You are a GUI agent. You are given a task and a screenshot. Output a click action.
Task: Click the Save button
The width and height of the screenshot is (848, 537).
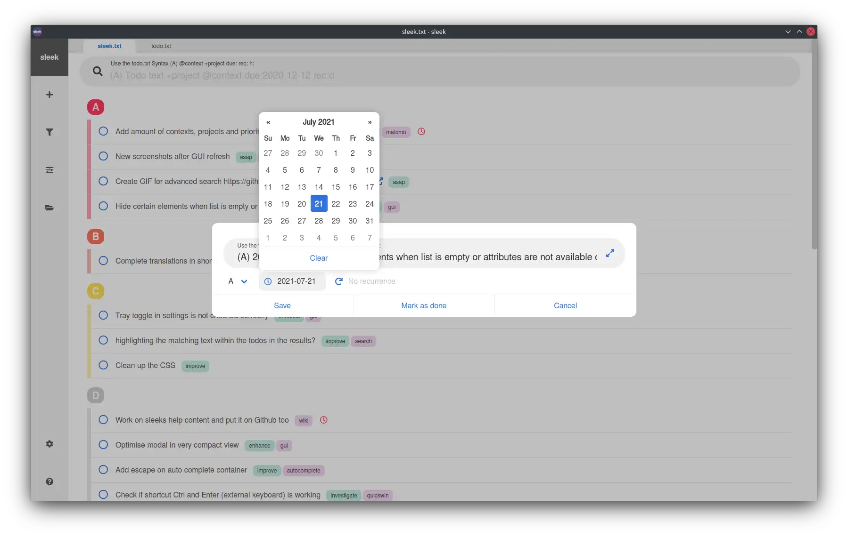282,306
